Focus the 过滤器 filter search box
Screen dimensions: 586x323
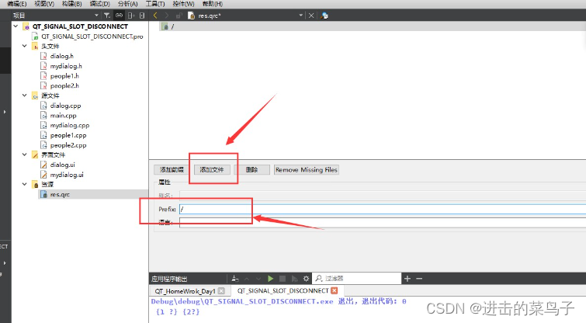tap(356, 279)
